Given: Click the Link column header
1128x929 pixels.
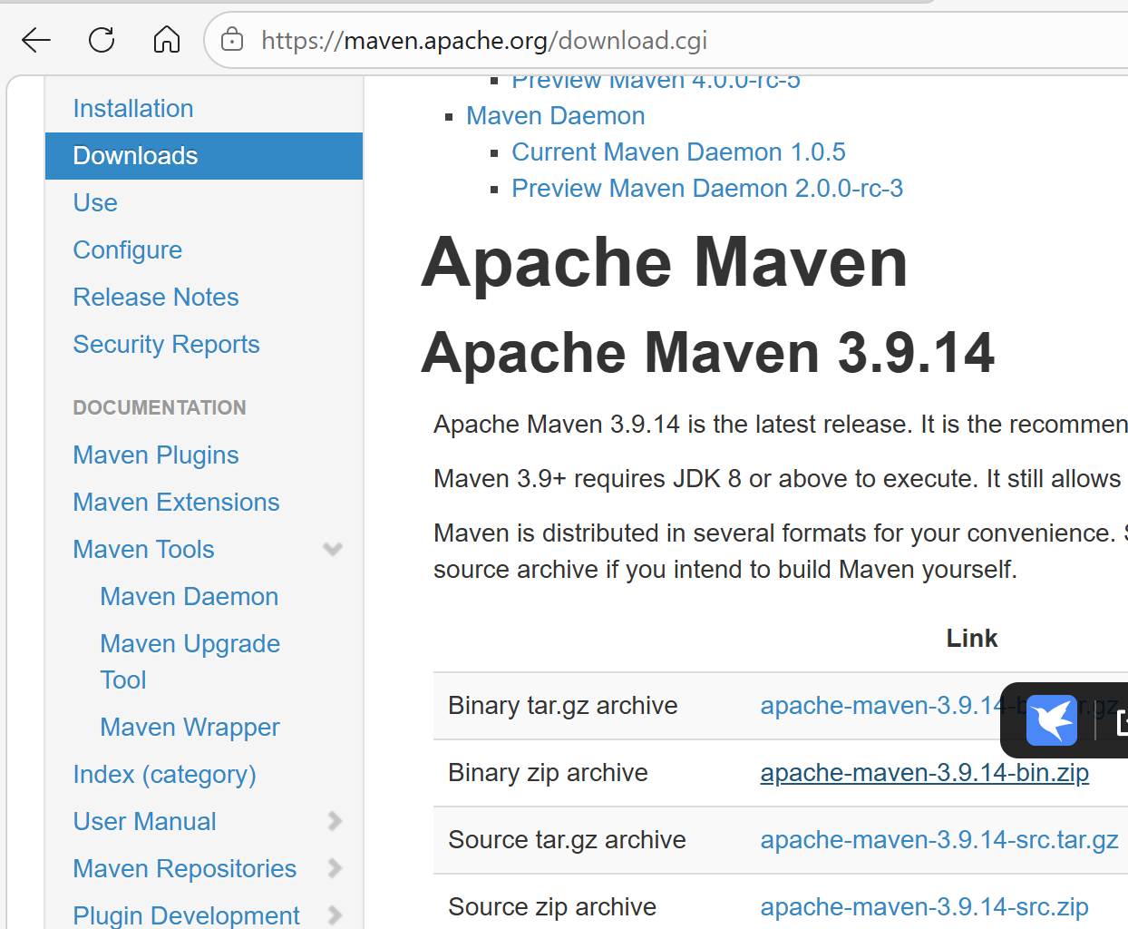Looking at the screenshot, I should click(x=972, y=639).
